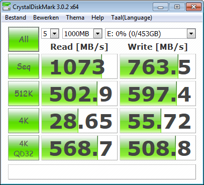Image resolution: width=204 pixels, height=185 pixels.
Task: Open the Taal(Language) menu
Action: click(x=132, y=18)
